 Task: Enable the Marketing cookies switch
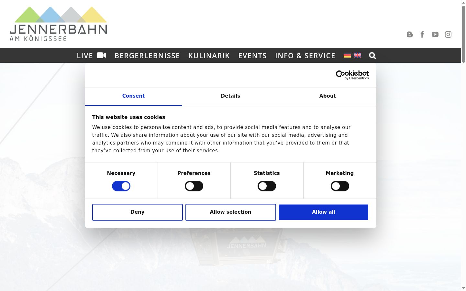340,186
